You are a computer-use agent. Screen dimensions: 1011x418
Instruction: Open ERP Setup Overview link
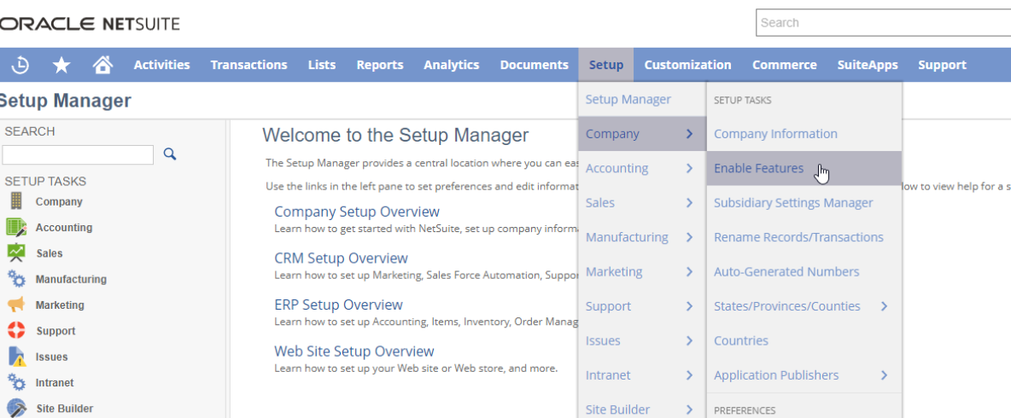[338, 305]
